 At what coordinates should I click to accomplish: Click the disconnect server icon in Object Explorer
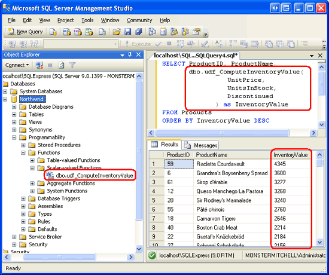point(39,65)
